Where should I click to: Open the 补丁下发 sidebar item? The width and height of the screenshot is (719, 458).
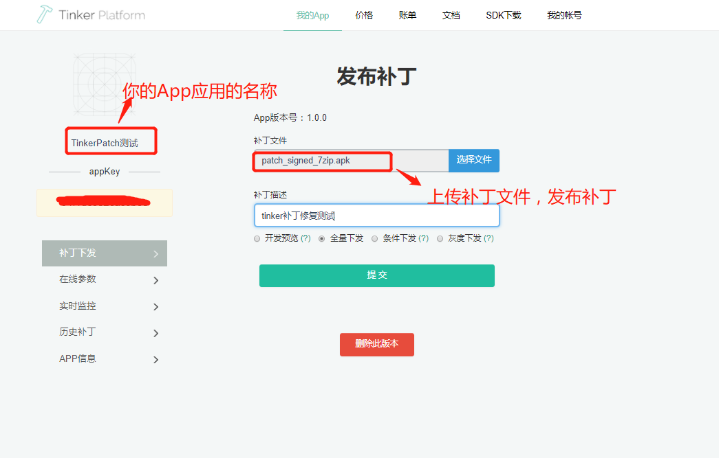(x=105, y=253)
